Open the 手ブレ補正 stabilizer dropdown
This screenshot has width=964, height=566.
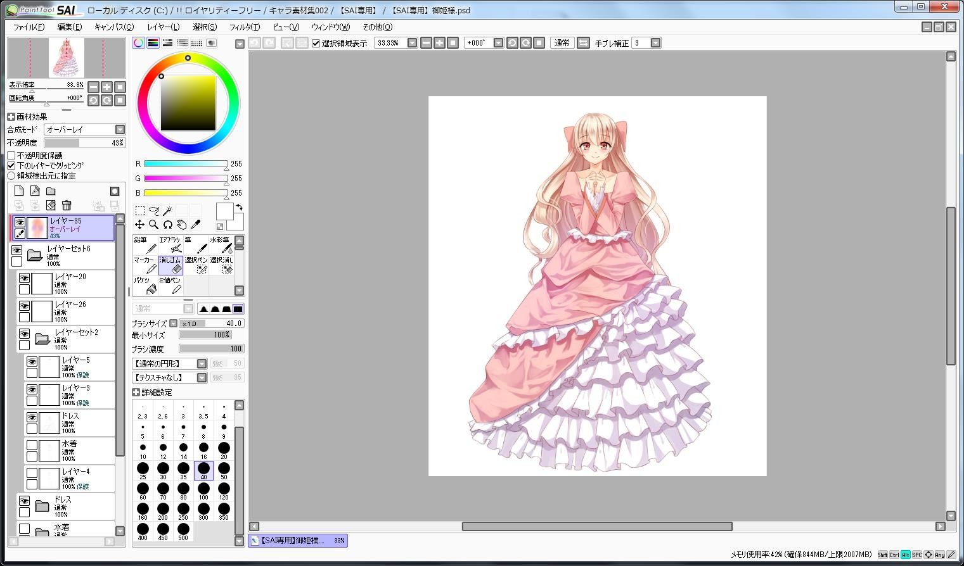click(655, 43)
